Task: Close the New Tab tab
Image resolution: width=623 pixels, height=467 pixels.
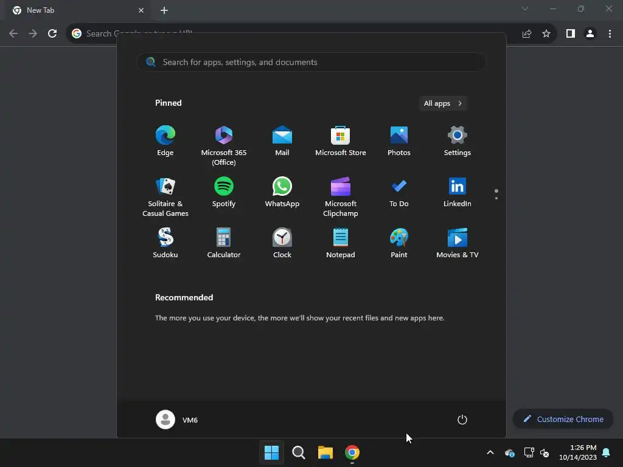Action: (141, 10)
